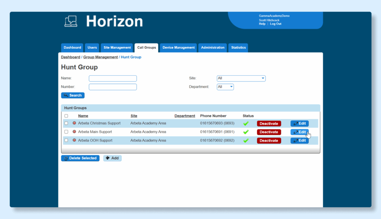This screenshot has height=219, width=381.
Task: Deactivate Arbeta OOH Support hunt group
Action: point(269,140)
